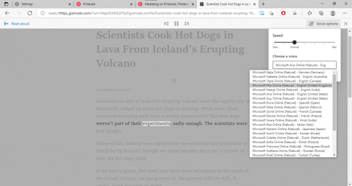The image size is (352, 186).
Task: Toggle the Voice options panel
Action: (323, 24)
